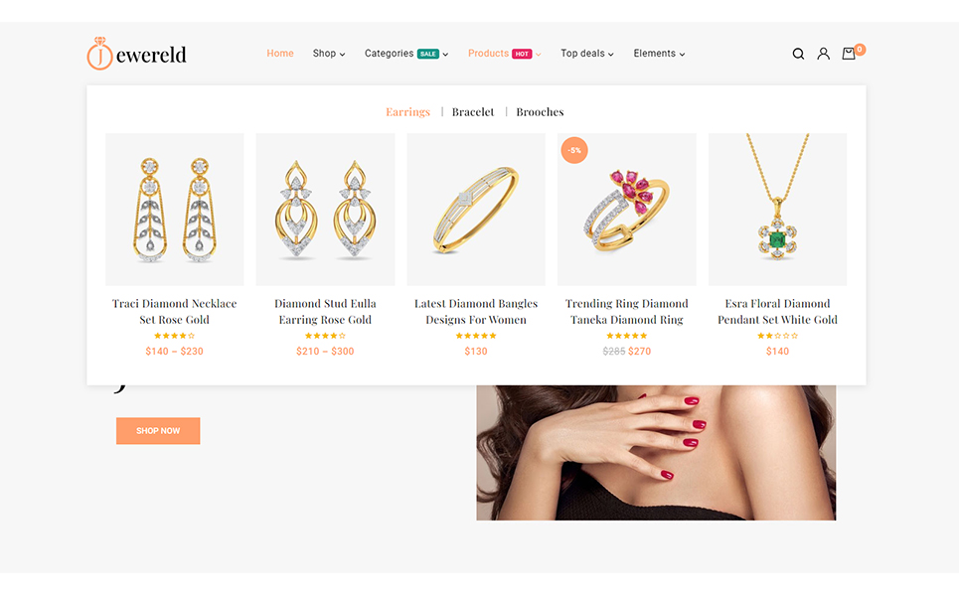Screen dimensions: 959x596
Task: Click the SALE badge next to Categories
Action: click(428, 54)
